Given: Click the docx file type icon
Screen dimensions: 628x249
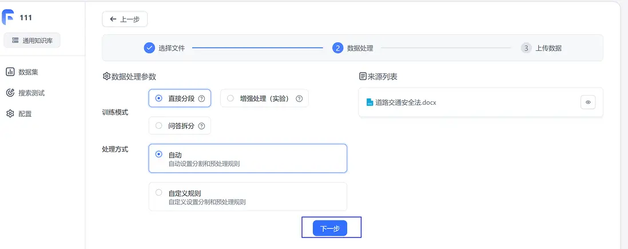Looking at the screenshot, I should point(369,102).
